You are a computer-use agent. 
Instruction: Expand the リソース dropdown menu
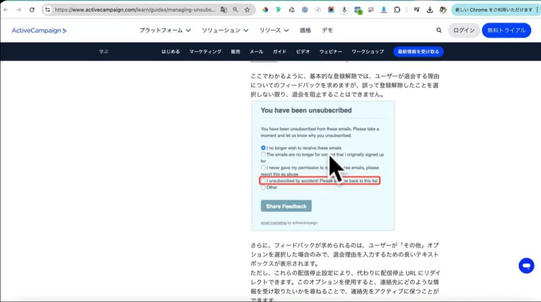pos(274,31)
